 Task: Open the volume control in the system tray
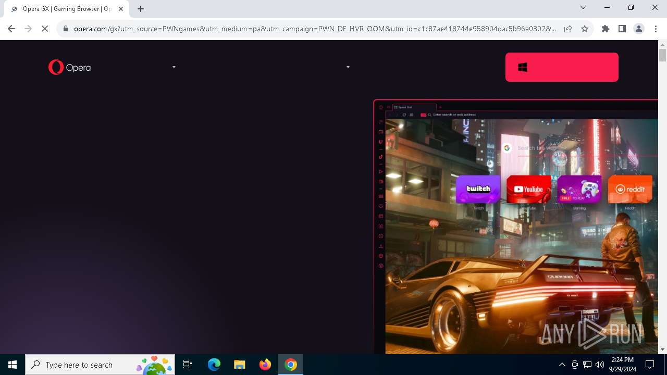[x=600, y=365]
